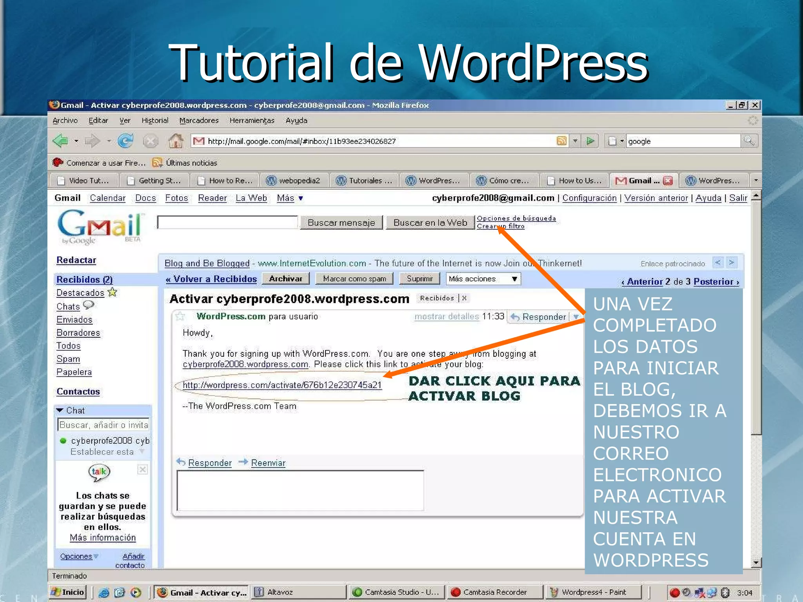Click the RSS feed icon in address bar
Image resolution: width=803 pixels, height=602 pixels.
point(561,141)
